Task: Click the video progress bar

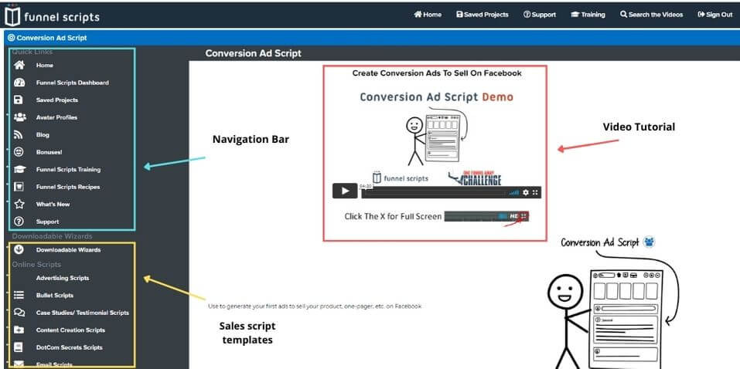Action: click(433, 193)
